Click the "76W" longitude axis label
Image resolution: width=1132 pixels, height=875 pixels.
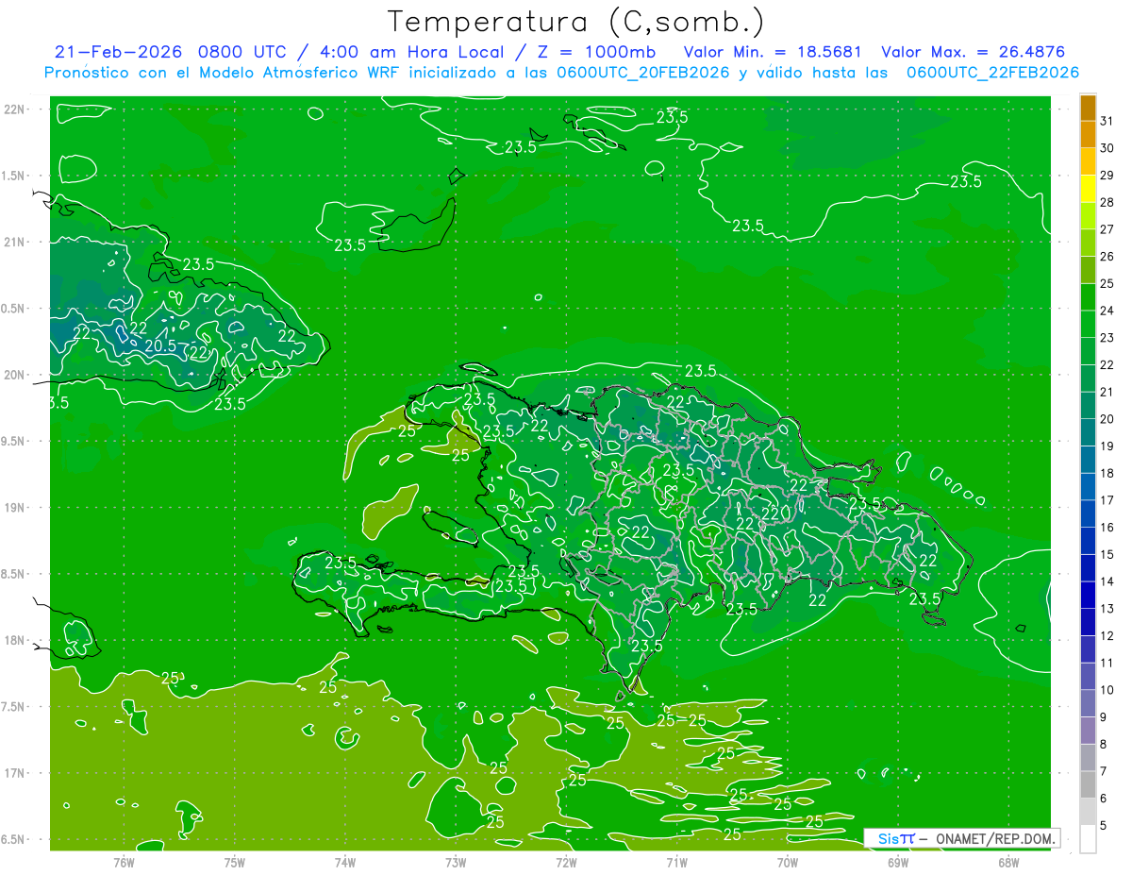(x=124, y=862)
